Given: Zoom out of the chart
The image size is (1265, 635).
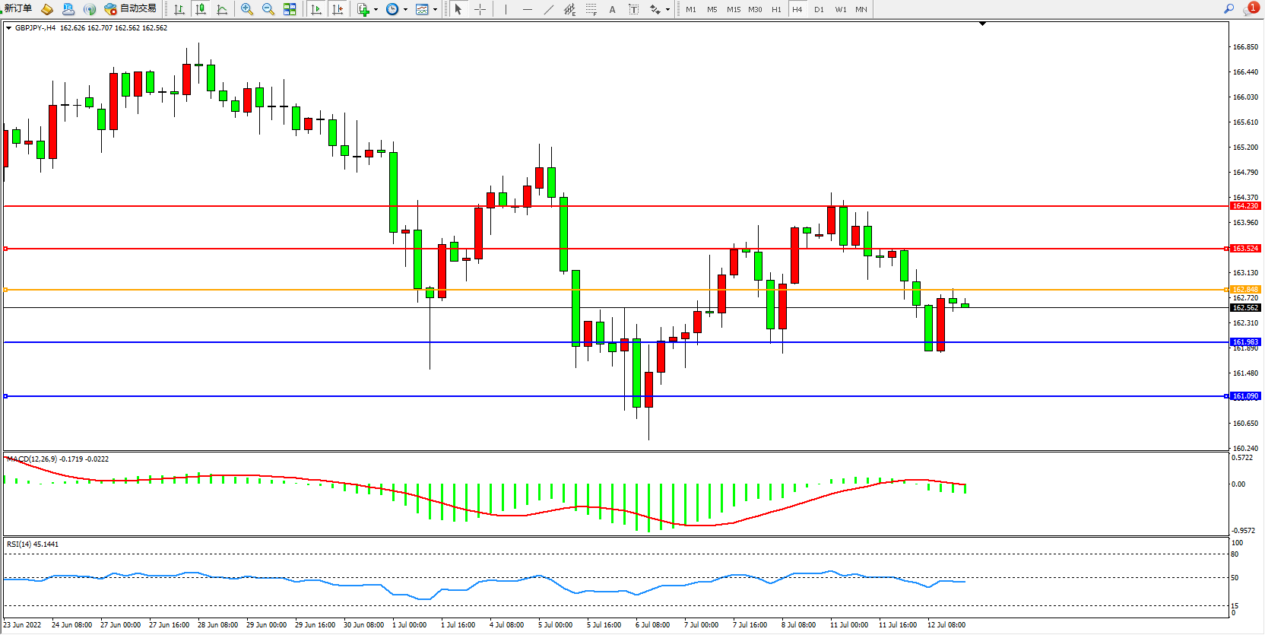Looking at the screenshot, I should pos(268,9).
